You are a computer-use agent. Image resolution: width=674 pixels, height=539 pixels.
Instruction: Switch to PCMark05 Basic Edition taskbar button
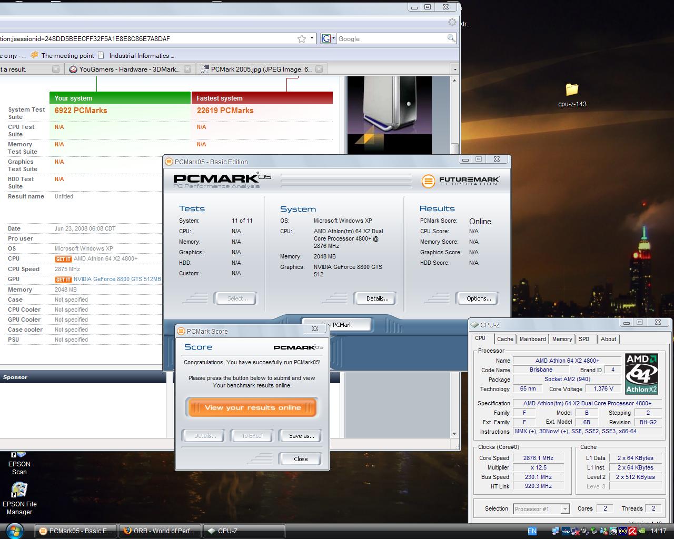[75, 531]
